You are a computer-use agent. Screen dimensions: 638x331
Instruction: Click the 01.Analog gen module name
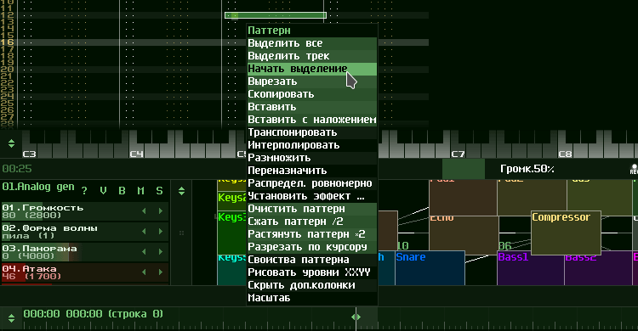[38, 187]
